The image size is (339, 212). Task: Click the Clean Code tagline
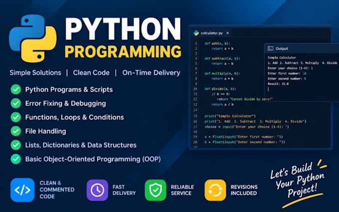(91, 73)
